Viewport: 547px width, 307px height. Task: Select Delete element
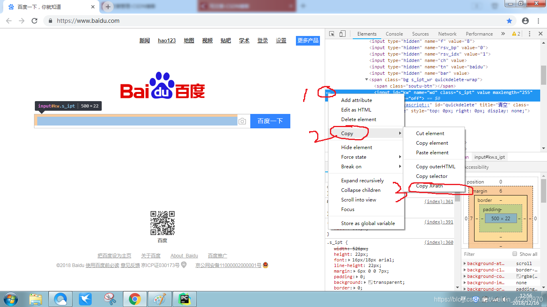(366, 120)
